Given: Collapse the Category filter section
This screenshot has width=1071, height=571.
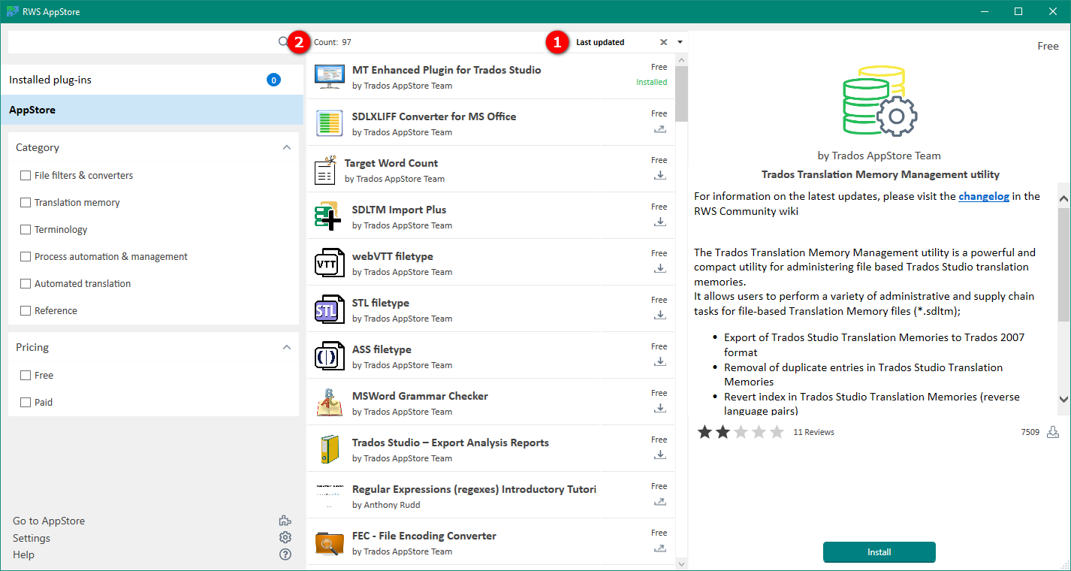Looking at the screenshot, I should (x=286, y=148).
